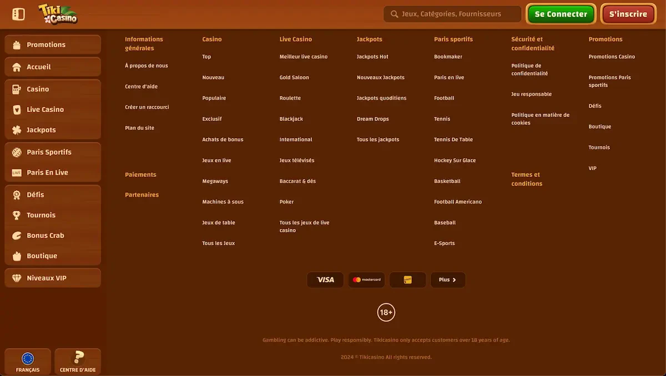Click the EU flag language icon
The width and height of the screenshot is (666, 376).
[x=28, y=358]
